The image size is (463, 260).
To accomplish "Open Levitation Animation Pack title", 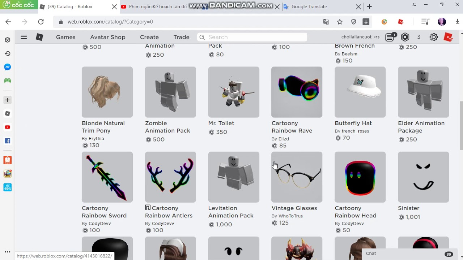I will pos(231,212).
